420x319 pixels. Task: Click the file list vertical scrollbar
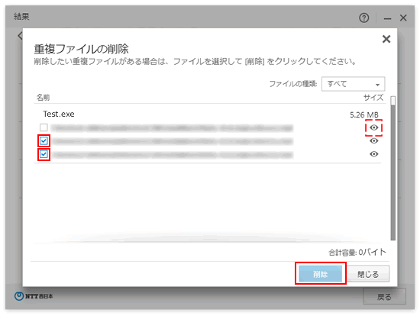pyautogui.click(x=393, y=169)
